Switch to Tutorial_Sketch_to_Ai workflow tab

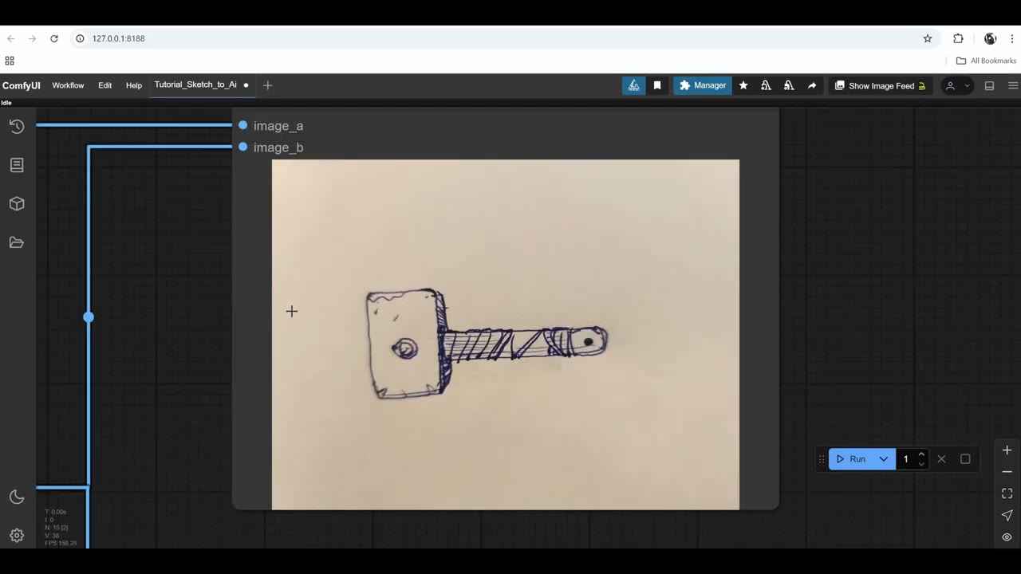[200, 85]
